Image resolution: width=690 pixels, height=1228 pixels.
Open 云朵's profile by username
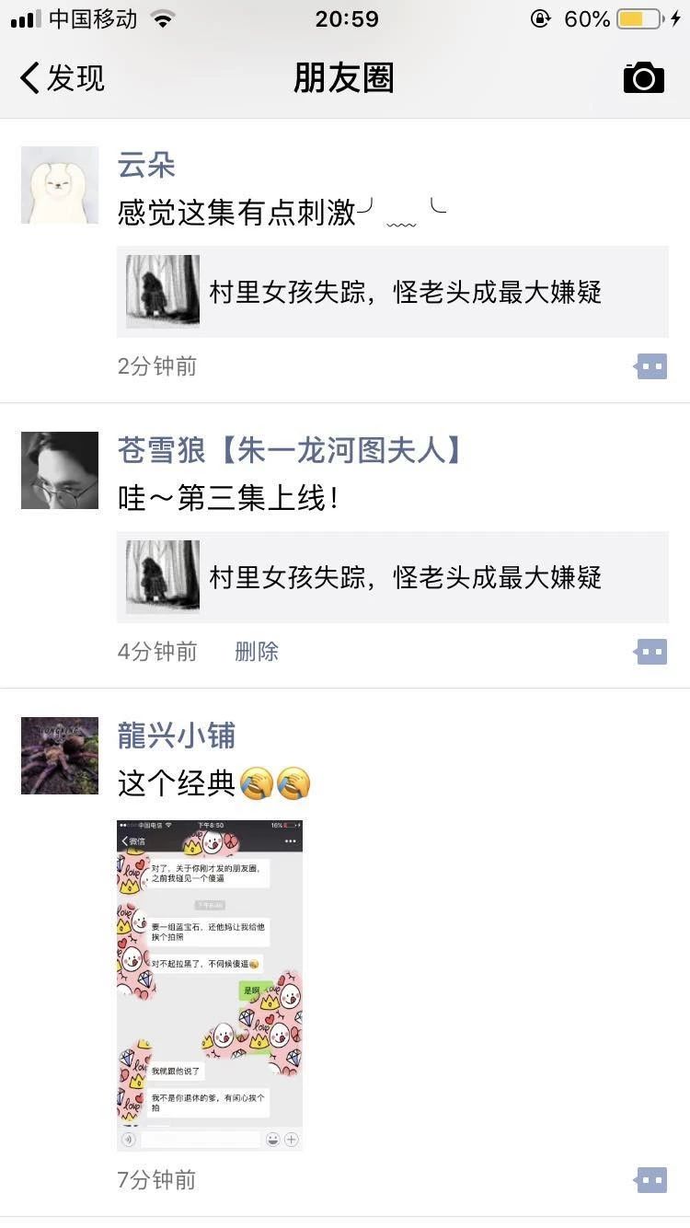click(146, 166)
